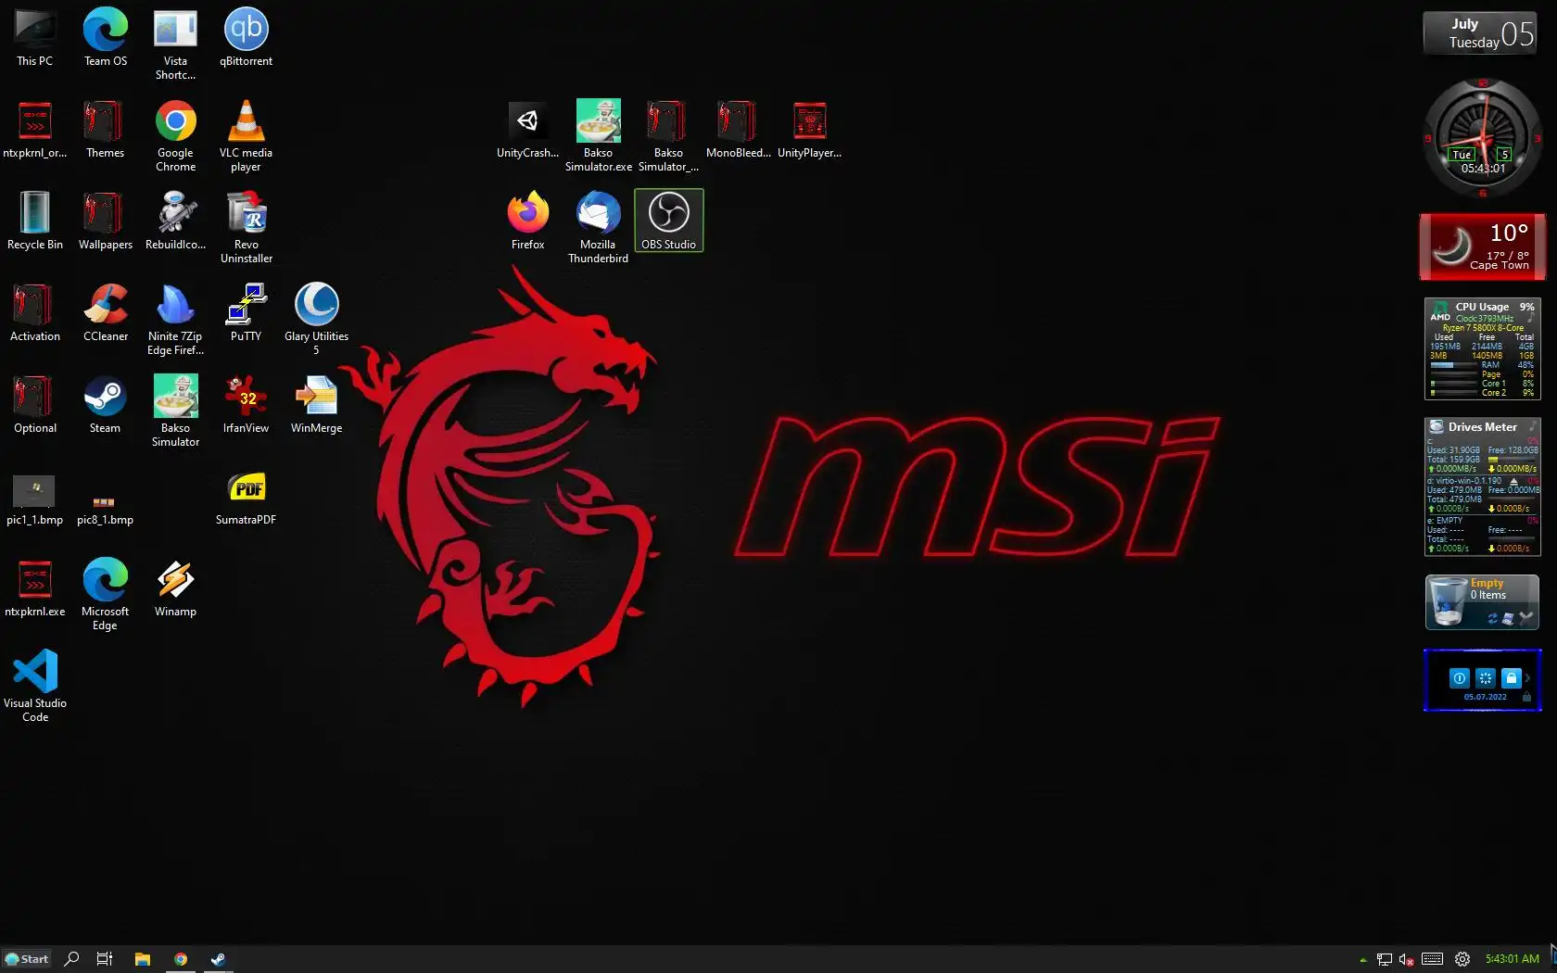The image size is (1557, 973).
Task: Launch the Team OS shortcut
Action: tap(106, 38)
